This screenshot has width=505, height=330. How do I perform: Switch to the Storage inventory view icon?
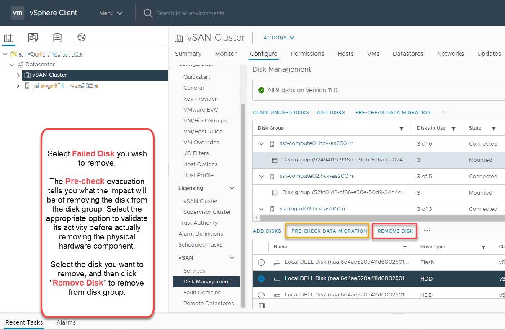pyautogui.click(x=57, y=37)
